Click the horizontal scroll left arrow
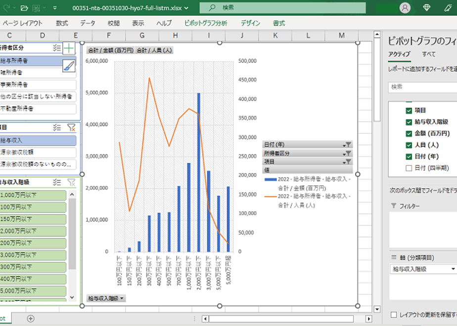457x326 pixels. pyautogui.click(x=205, y=319)
